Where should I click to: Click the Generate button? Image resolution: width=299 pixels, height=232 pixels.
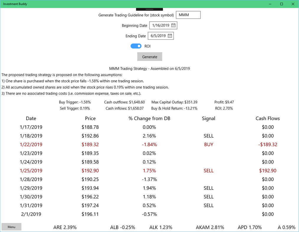point(149,56)
